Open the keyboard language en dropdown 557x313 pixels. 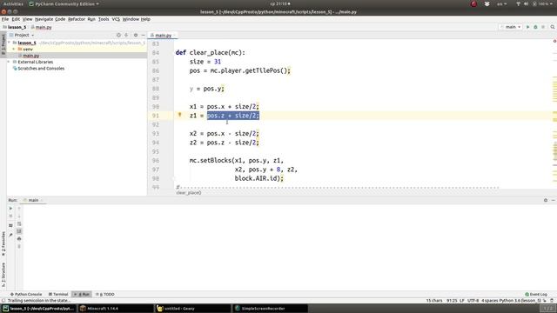click(501, 3)
